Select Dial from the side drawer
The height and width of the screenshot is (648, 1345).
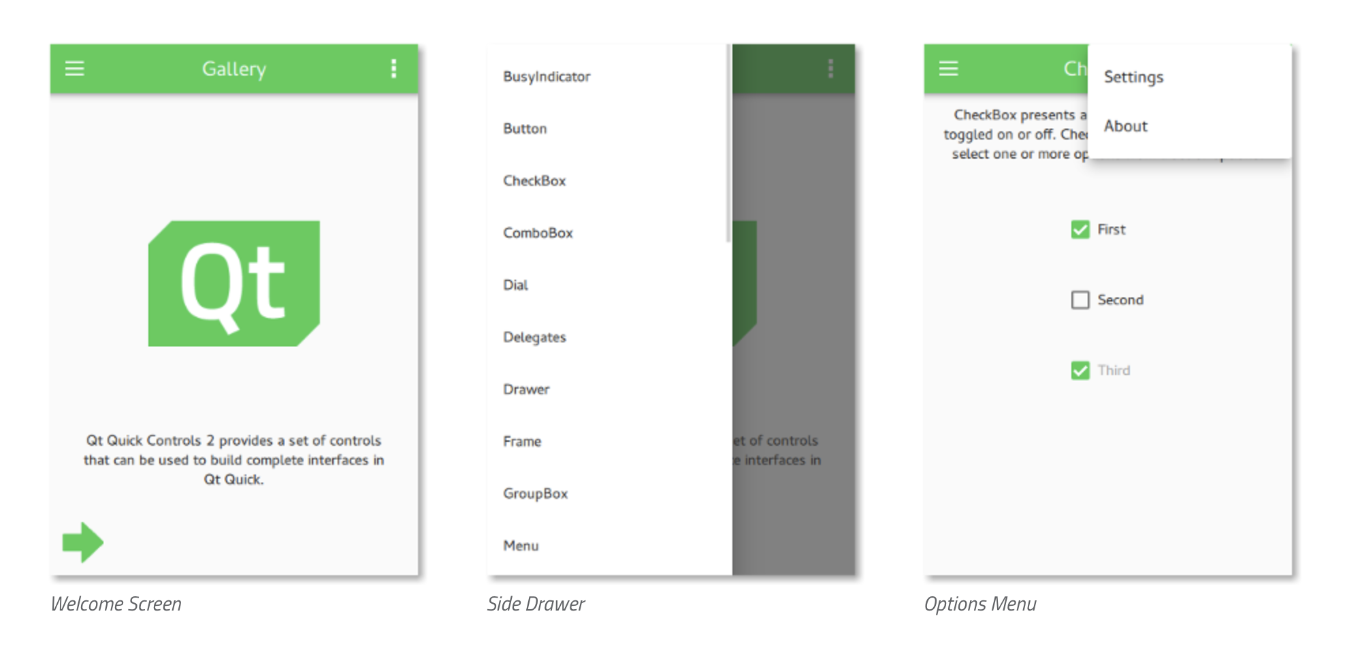click(x=515, y=285)
